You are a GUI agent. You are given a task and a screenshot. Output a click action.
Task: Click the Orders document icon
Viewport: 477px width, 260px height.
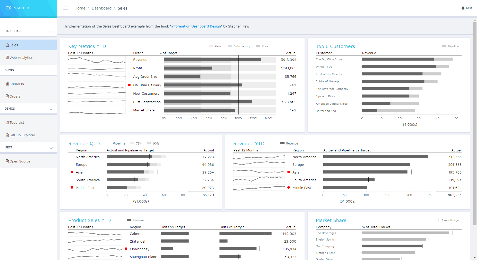(7, 96)
